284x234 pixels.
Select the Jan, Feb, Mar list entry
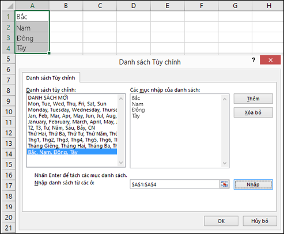72,116
